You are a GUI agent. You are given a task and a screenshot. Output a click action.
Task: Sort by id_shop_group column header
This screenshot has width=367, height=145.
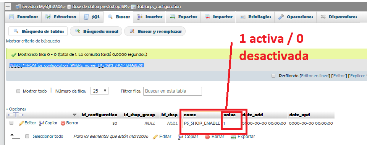[x=139, y=115]
